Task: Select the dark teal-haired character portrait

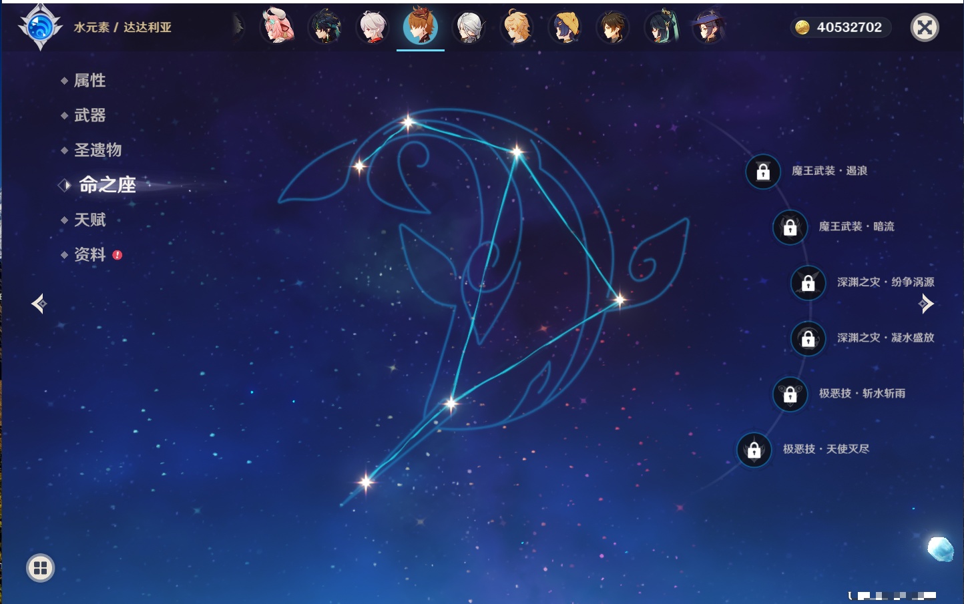Action: coord(325,27)
